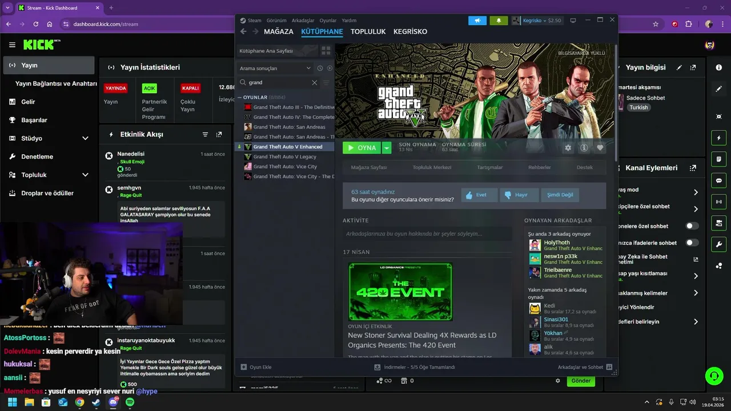Pop out the Etkinlik Akışı panel
The width and height of the screenshot is (731, 411).
tap(219, 134)
